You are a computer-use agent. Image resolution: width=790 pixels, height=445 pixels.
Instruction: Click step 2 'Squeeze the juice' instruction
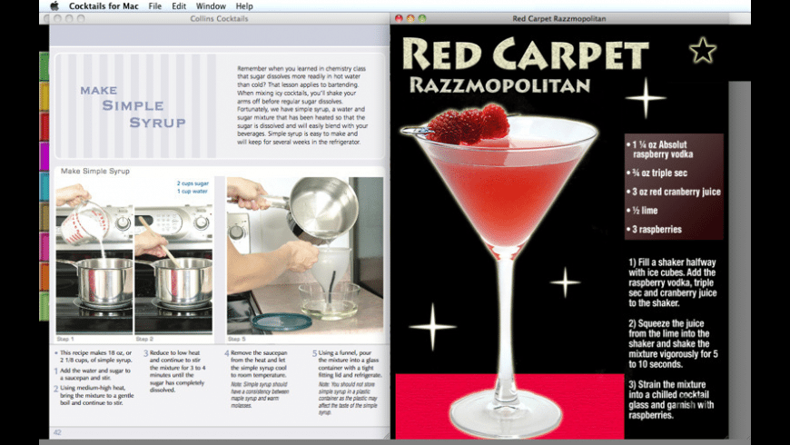point(674,343)
